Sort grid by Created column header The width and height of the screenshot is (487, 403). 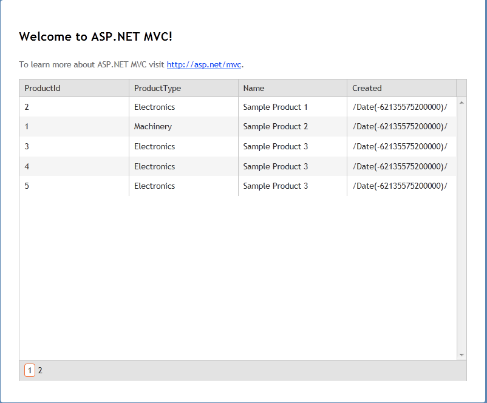(x=367, y=88)
